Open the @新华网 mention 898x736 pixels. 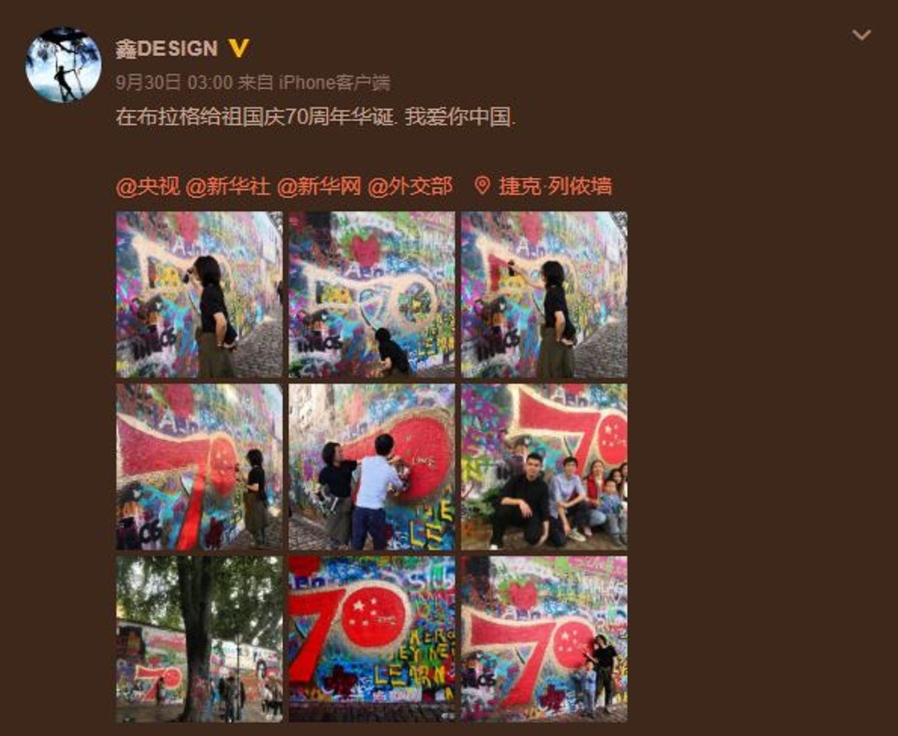coord(319,186)
